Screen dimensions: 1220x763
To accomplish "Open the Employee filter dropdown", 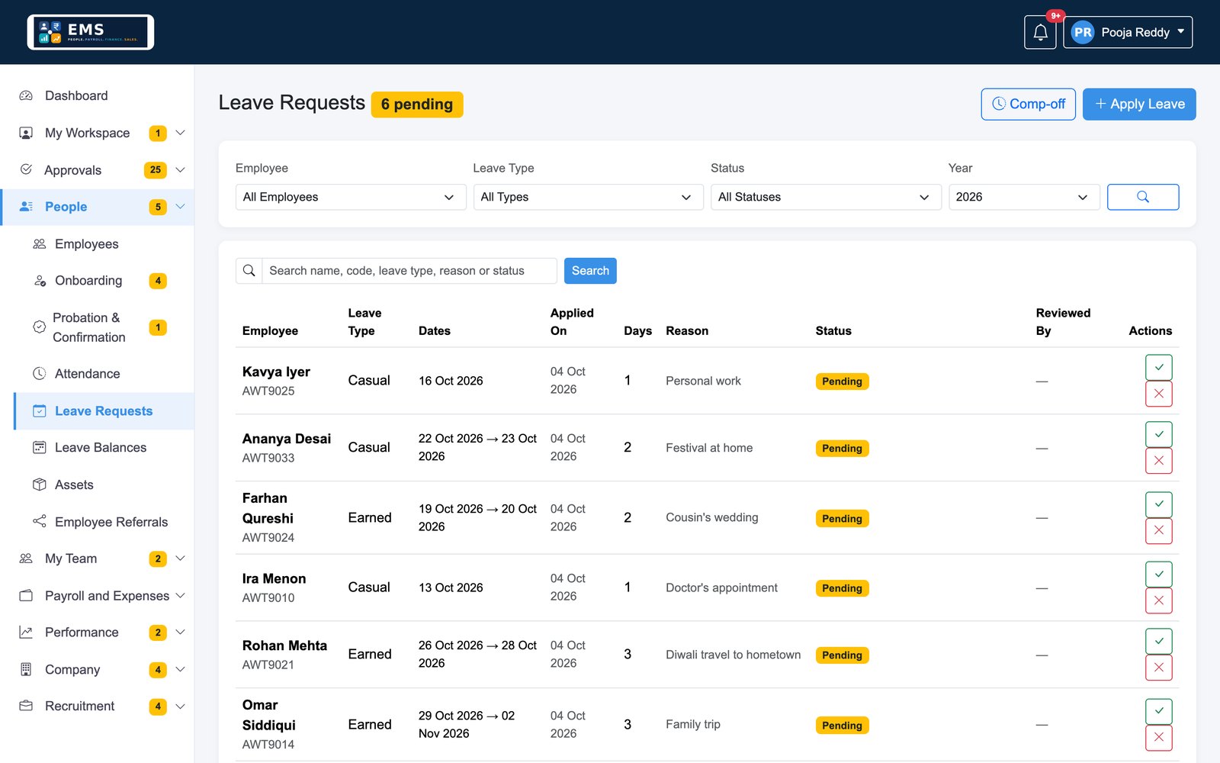I will (x=350, y=197).
